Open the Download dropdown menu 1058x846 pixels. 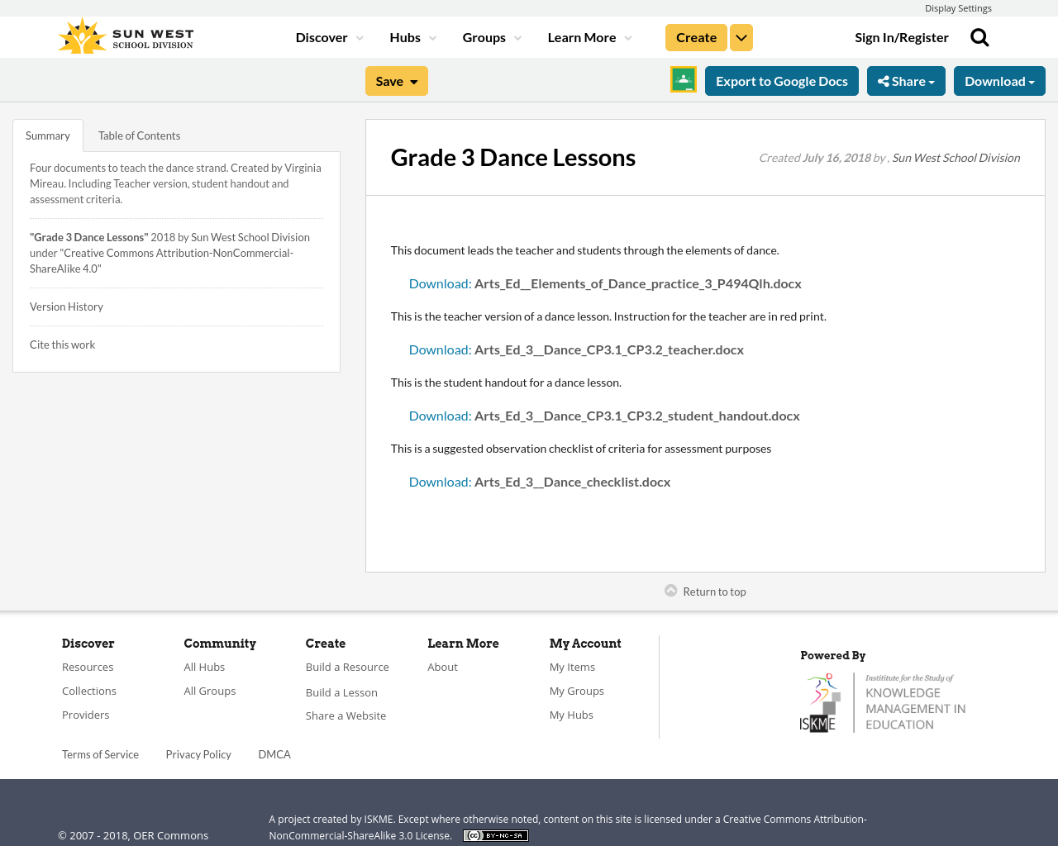click(x=999, y=80)
